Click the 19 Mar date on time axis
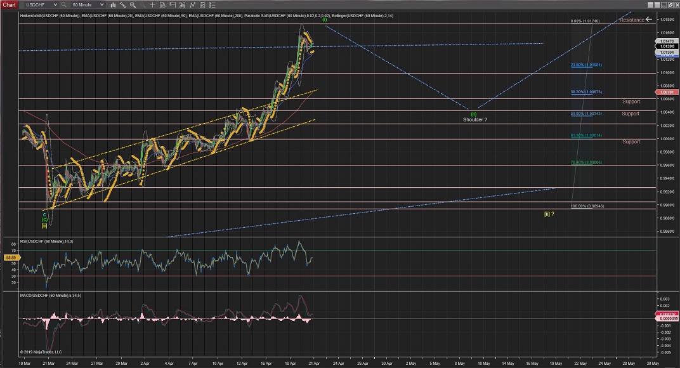680x368 pixels. [x=24, y=364]
